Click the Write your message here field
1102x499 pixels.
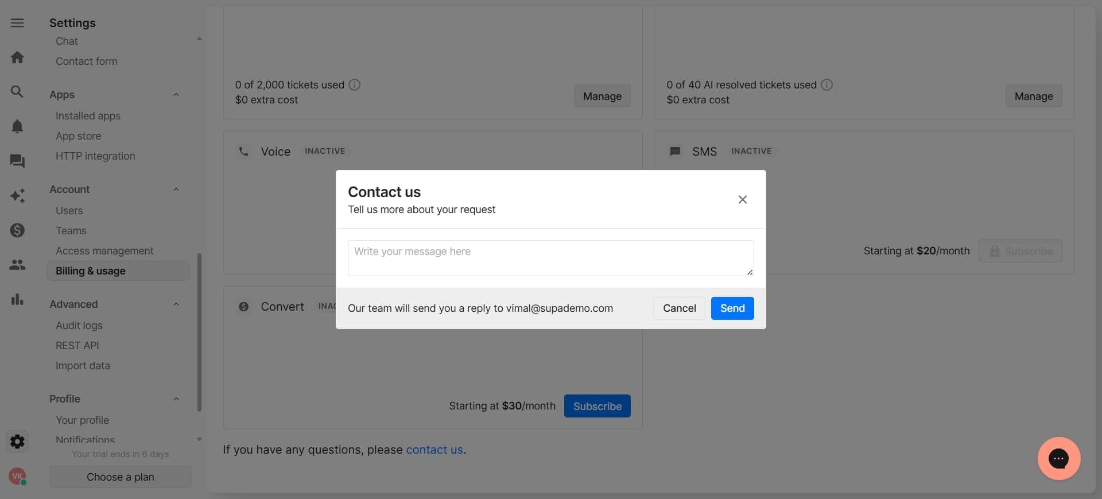tap(550, 257)
